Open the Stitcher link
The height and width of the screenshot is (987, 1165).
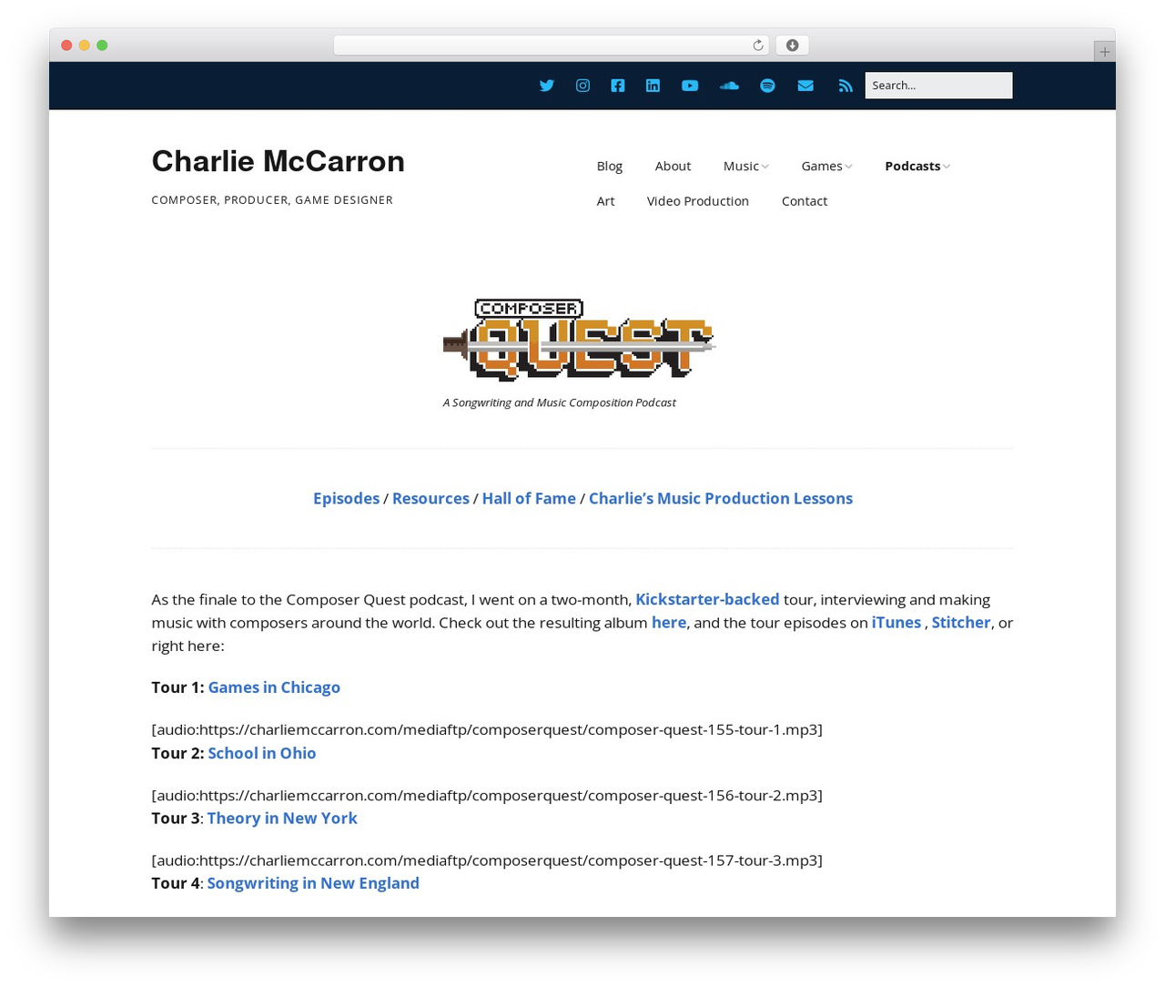click(x=961, y=622)
